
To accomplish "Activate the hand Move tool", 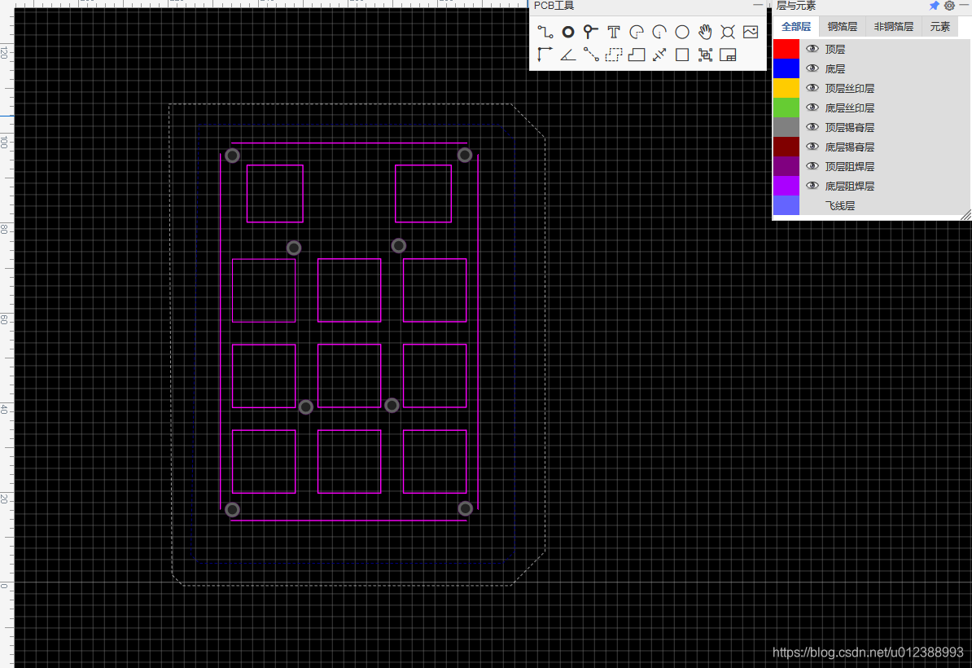I will click(x=705, y=32).
